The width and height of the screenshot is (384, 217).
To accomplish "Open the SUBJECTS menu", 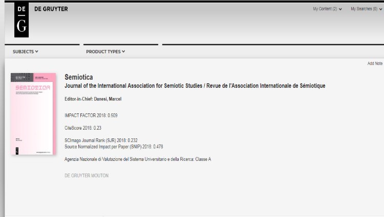I will pos(26,52).
